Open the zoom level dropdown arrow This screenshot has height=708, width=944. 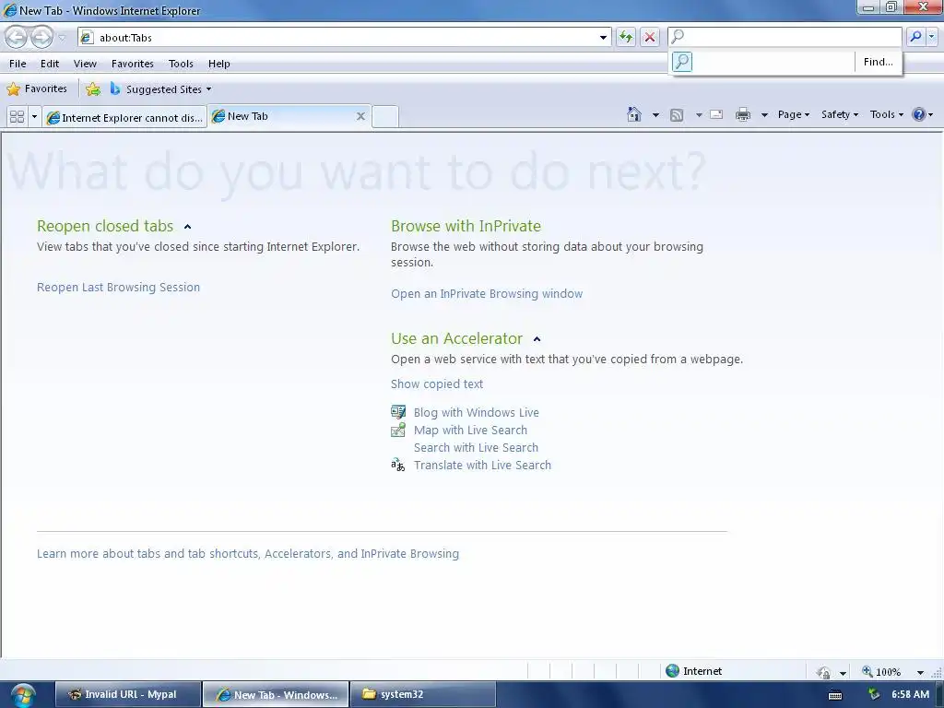[920, 672]
